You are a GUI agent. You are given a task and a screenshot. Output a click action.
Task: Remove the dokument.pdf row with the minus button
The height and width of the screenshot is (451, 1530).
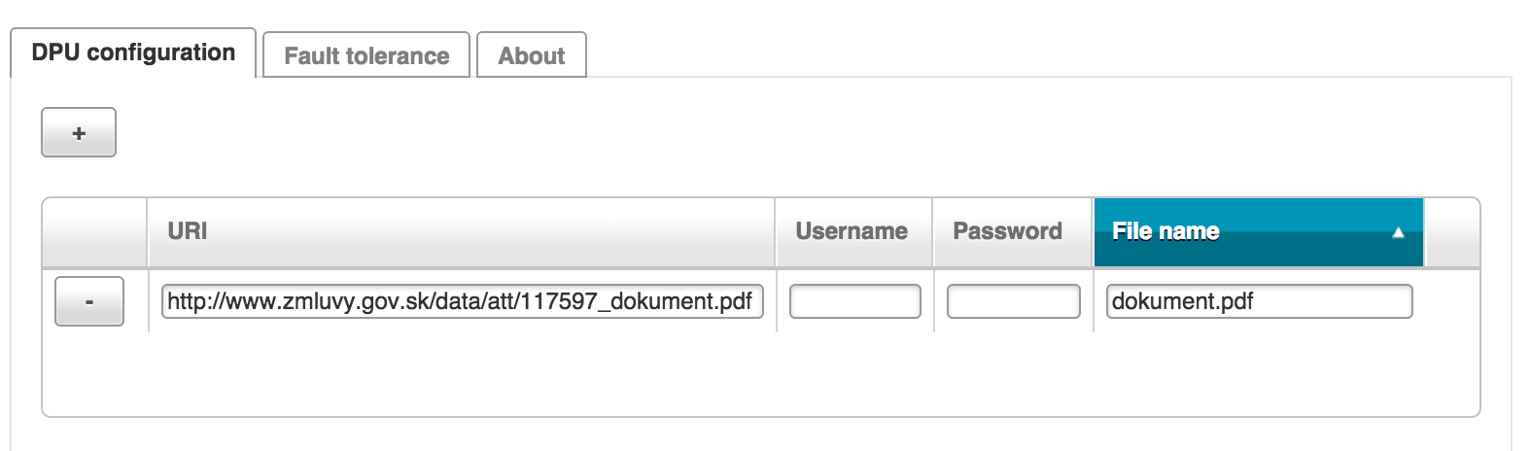[x=89, y=301]
